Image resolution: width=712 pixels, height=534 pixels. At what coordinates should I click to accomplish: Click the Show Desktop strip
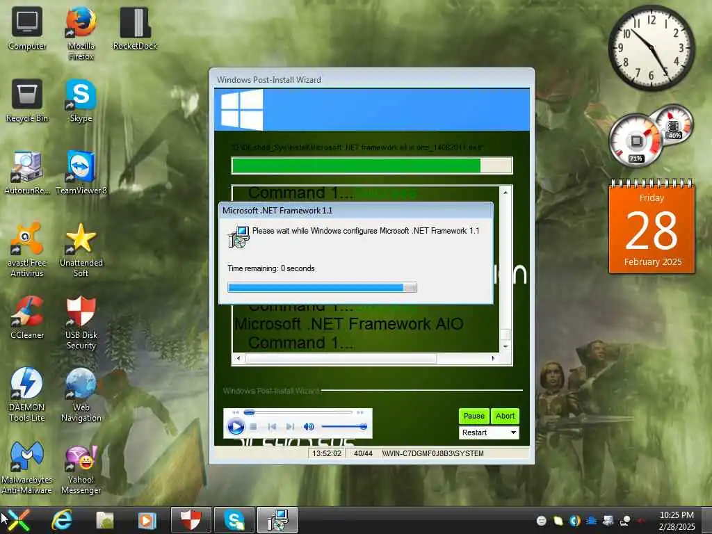click(x=709, y=520)
